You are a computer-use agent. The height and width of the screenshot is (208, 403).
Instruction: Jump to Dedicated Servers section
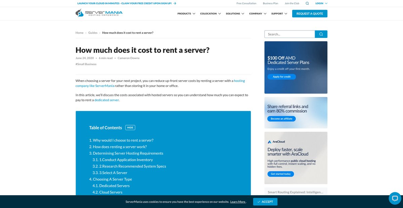click(111, 186)
